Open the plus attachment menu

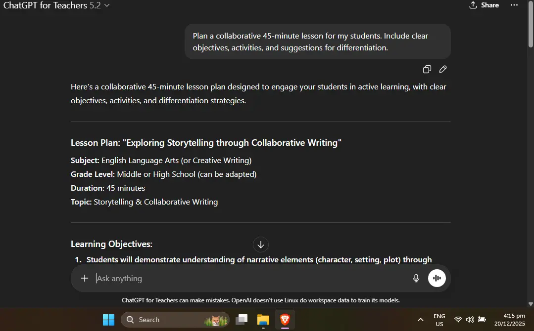coord(85,278)
